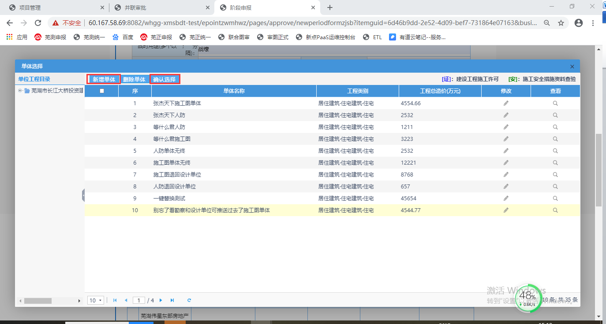Reload the browser page

pyautogui.click(x=38, y=23)
